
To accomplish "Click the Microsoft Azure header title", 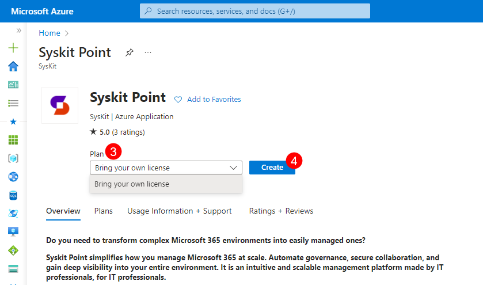I will pos(42,12).
